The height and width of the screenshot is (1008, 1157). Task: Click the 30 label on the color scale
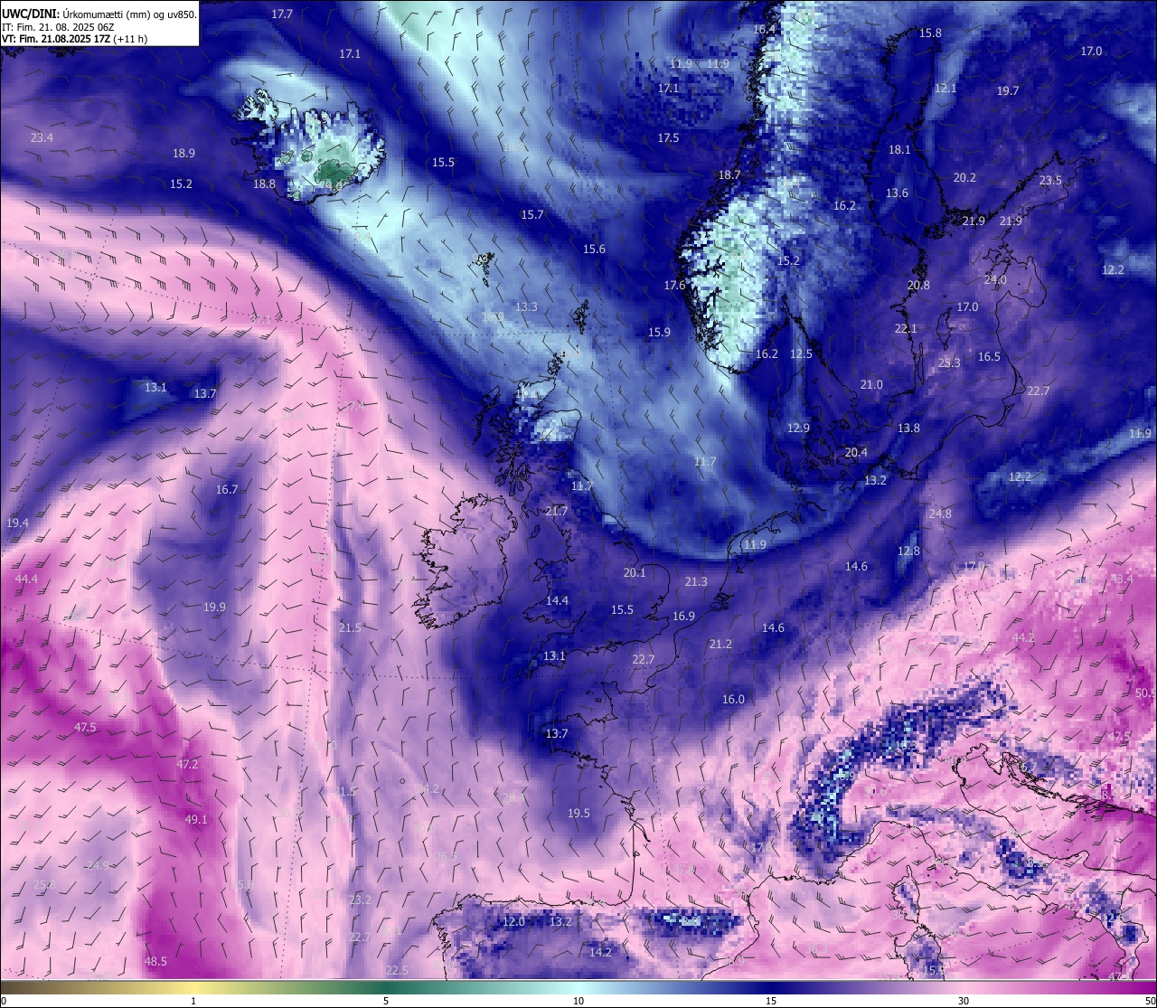coord(964,1001)
